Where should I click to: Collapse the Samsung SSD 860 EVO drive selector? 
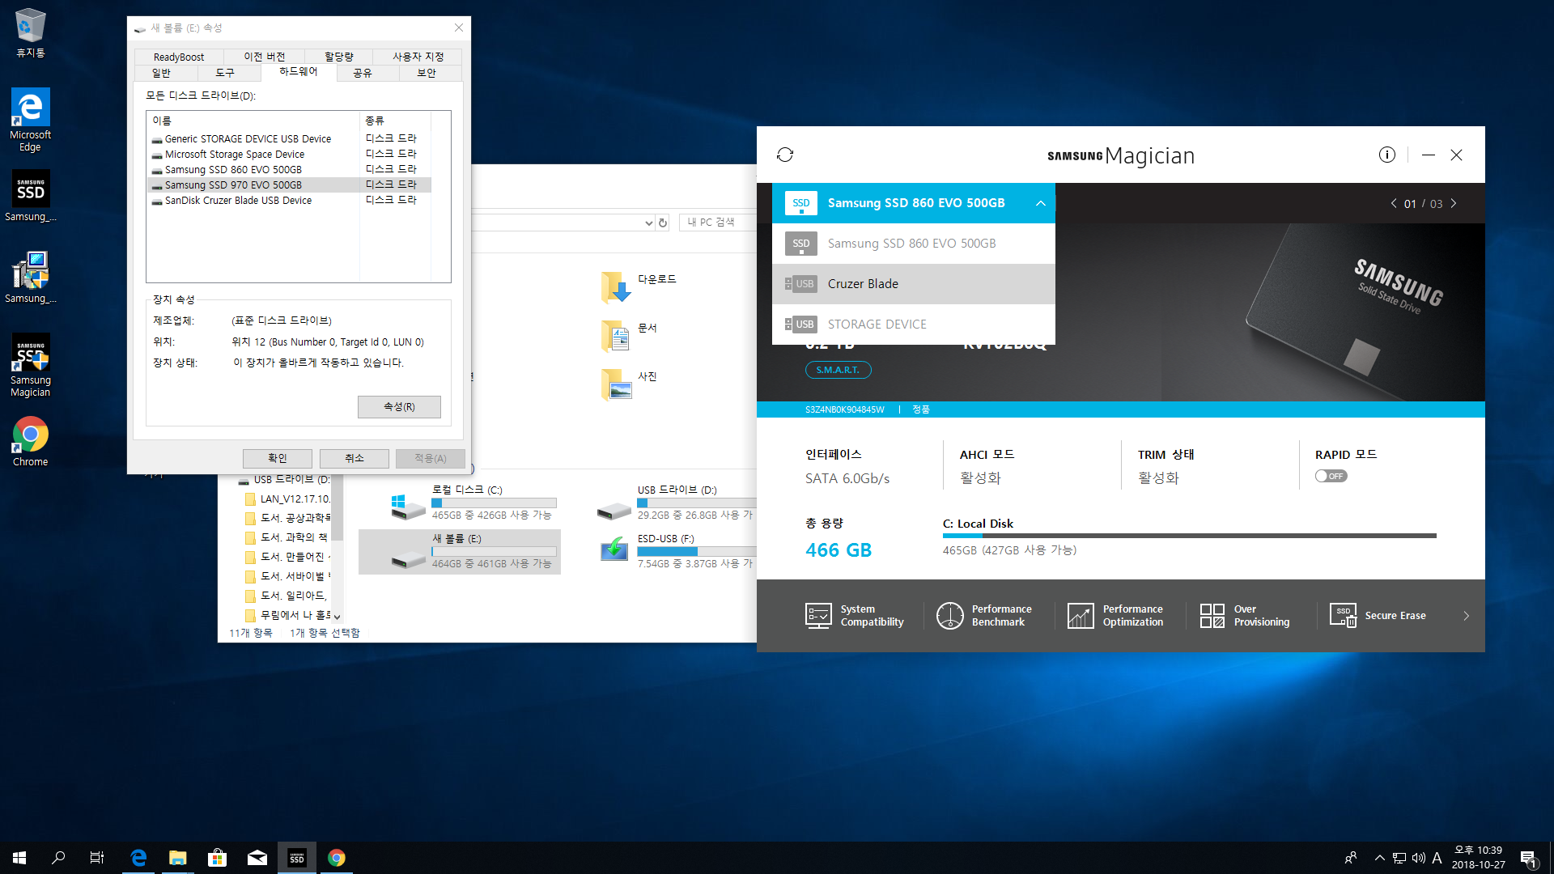click(x=1041, y=203)
